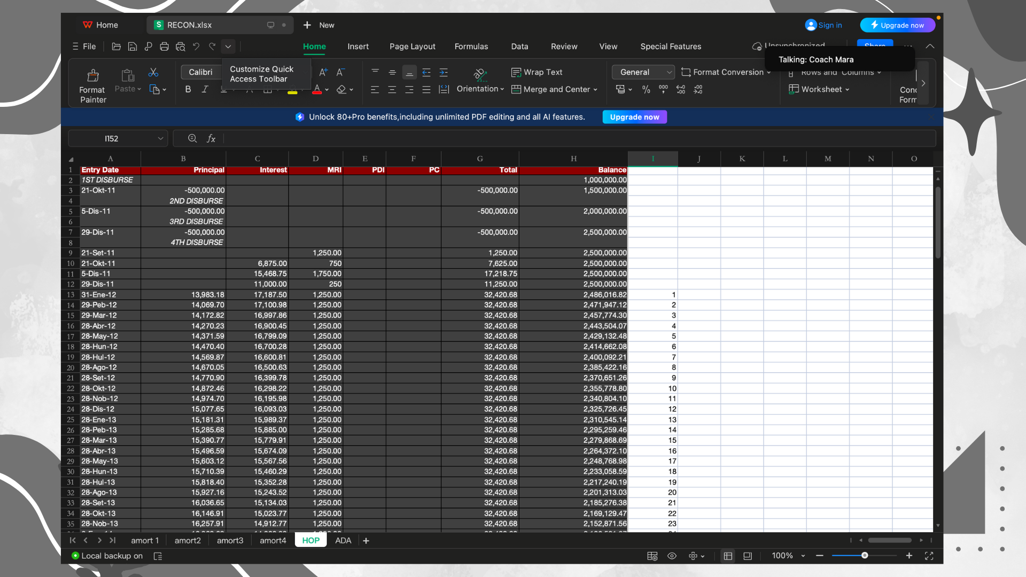Click the Sign in link
The width and height of the screenshot is (1026, 577).
pos(829,25)
